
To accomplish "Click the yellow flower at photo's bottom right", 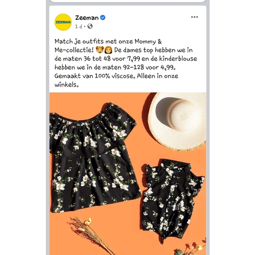I will 199,247.
